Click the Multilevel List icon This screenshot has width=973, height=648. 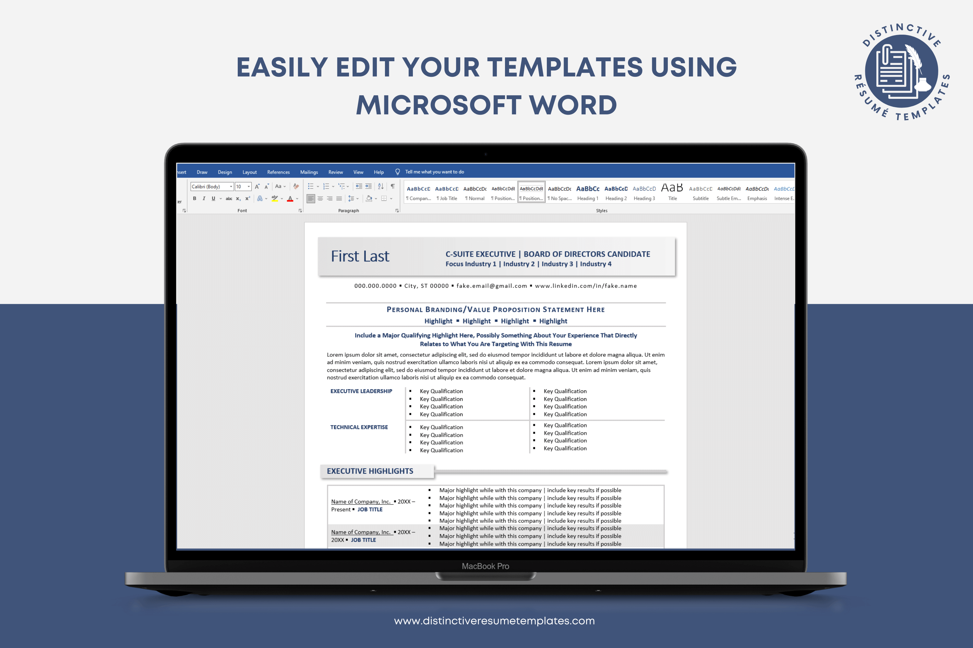tap(341, 186)
